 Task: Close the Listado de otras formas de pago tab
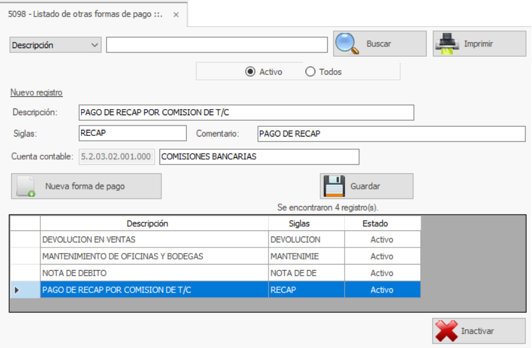pyautogui.click(x=176, y=15)
